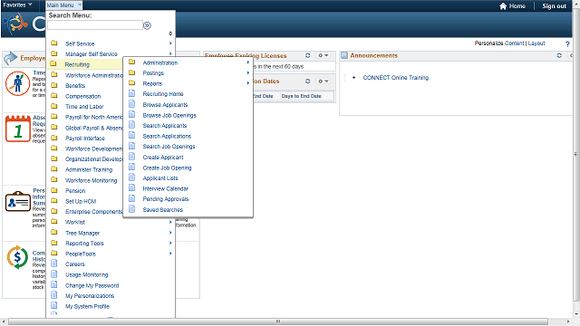
Task: Click the Absence calendar icon
Action: click(18, 129)
